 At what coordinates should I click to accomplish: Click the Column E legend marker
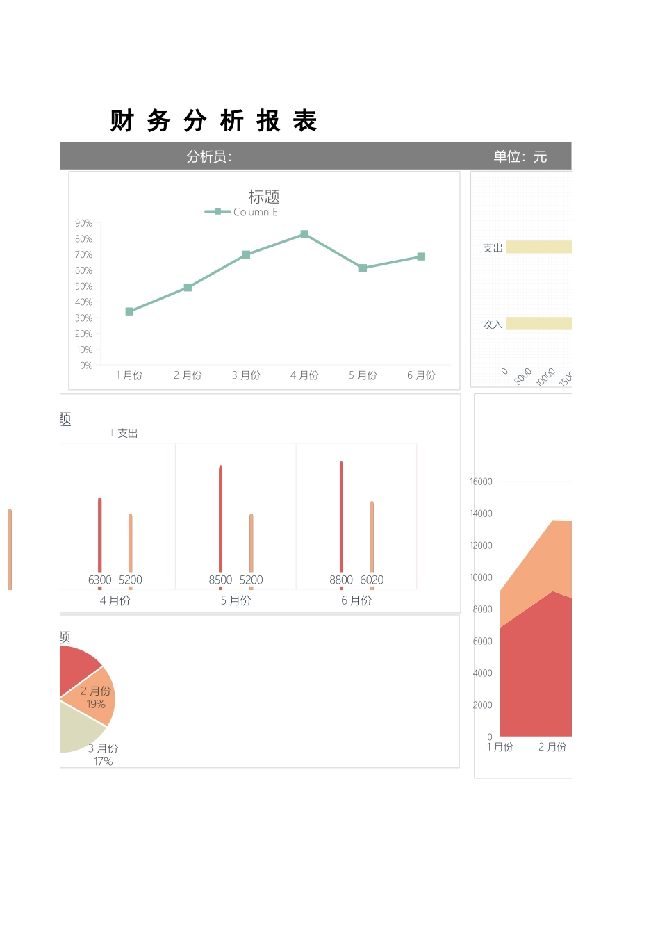point(217,212)
